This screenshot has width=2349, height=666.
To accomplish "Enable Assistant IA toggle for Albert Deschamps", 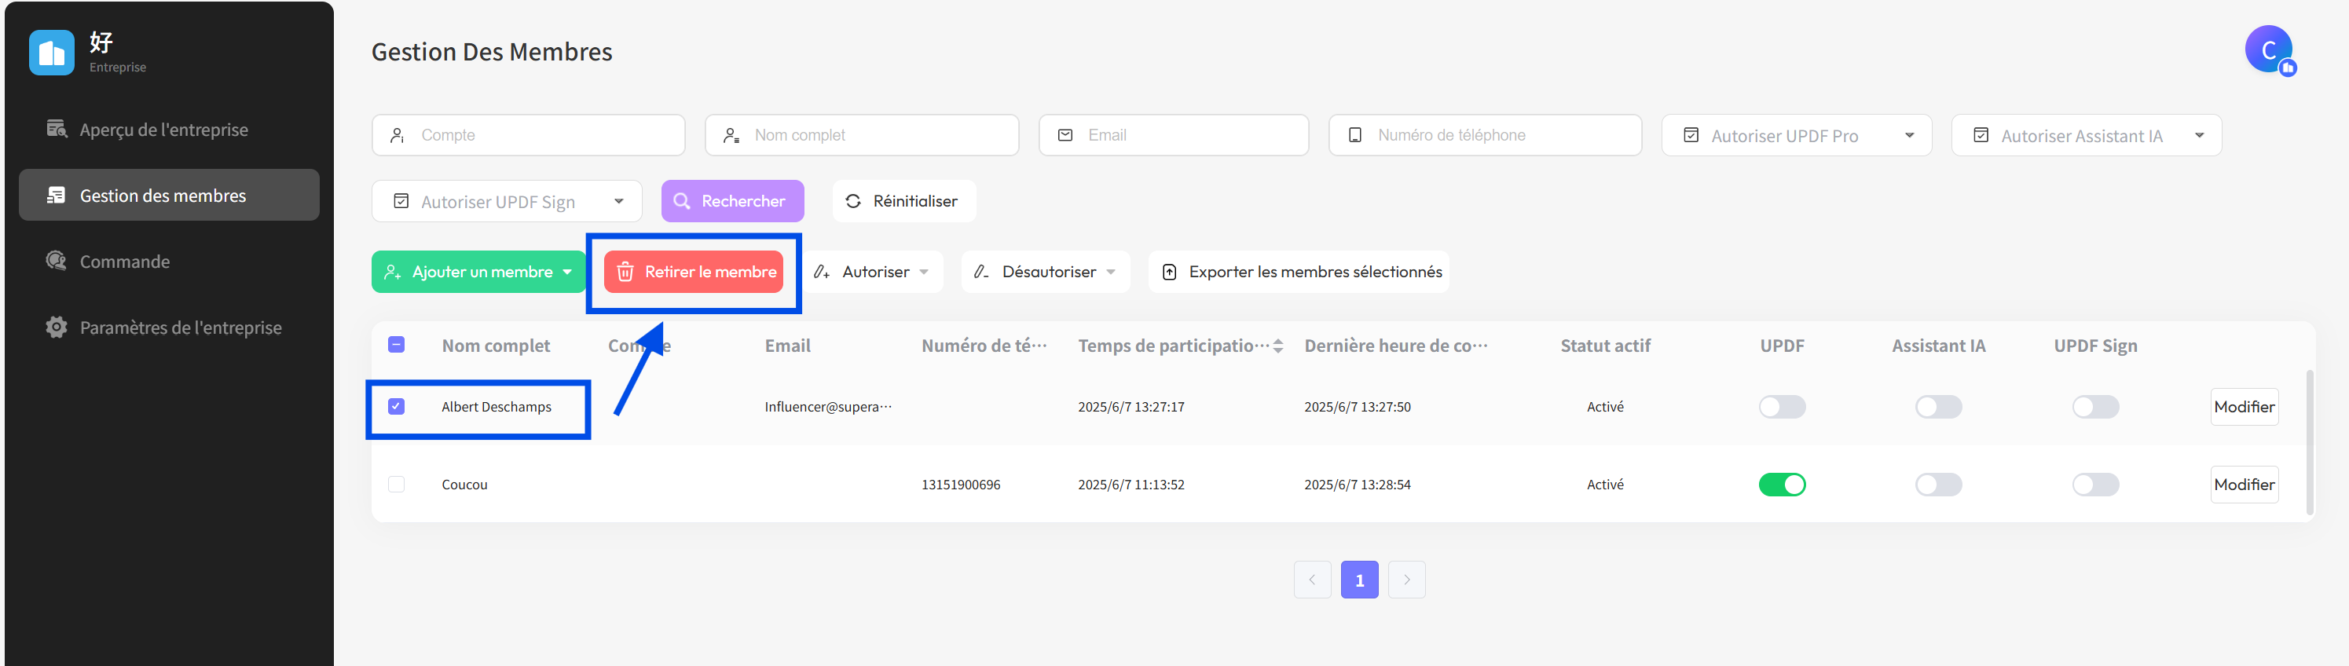I will pos(1939,406).
